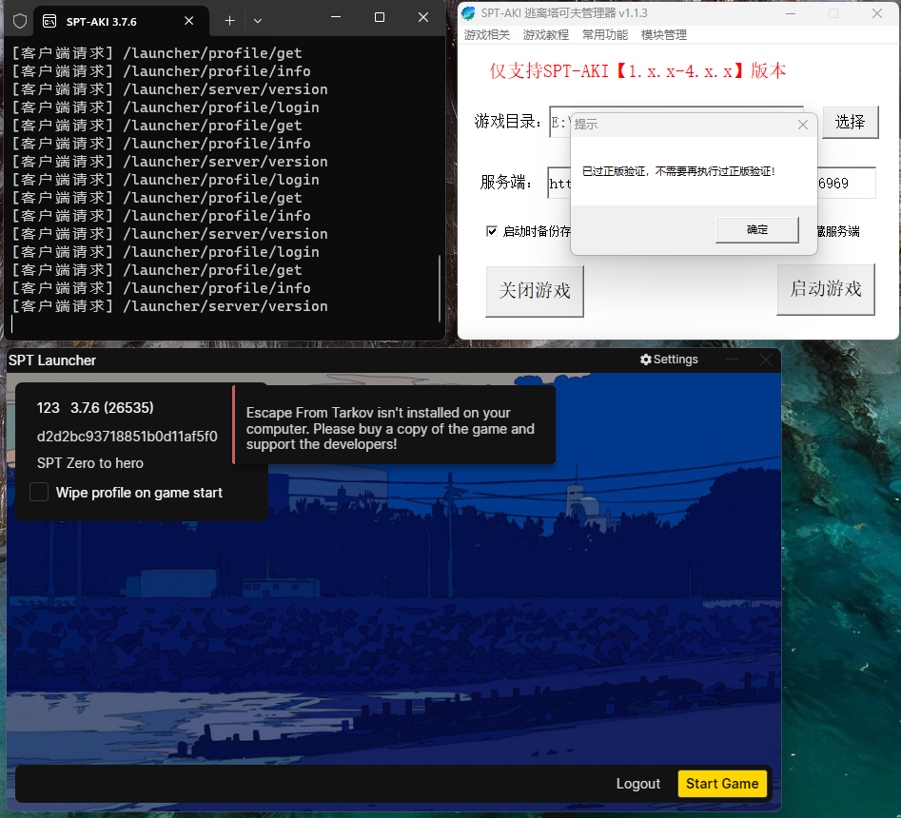The width and height of the screenshot is (901, 818).
Task: Open the 游戏教程 menu
Action: pos(546,35)
